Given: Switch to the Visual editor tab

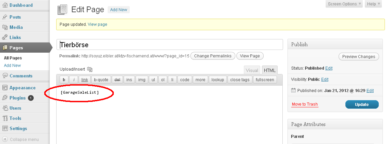Looking at the screenshot, I should (x=252, y=70).
